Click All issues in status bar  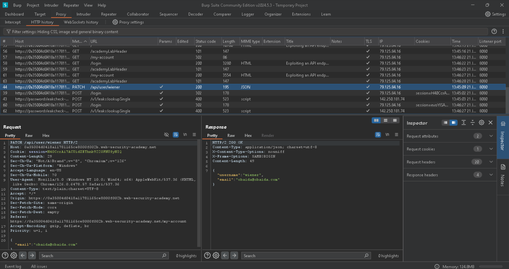[x=39, y=266]
